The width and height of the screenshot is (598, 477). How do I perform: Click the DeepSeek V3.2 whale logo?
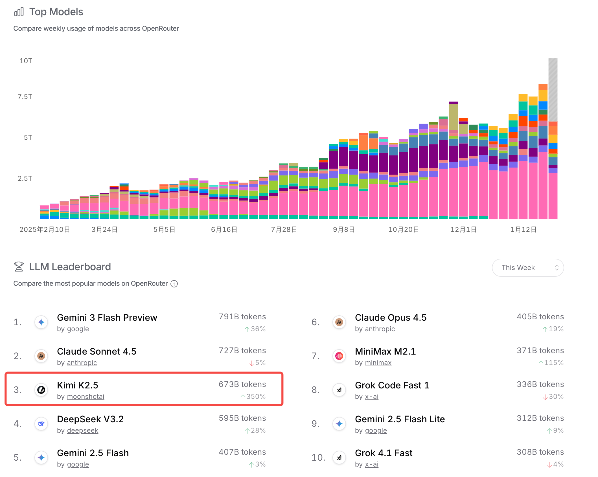(41, 424)
